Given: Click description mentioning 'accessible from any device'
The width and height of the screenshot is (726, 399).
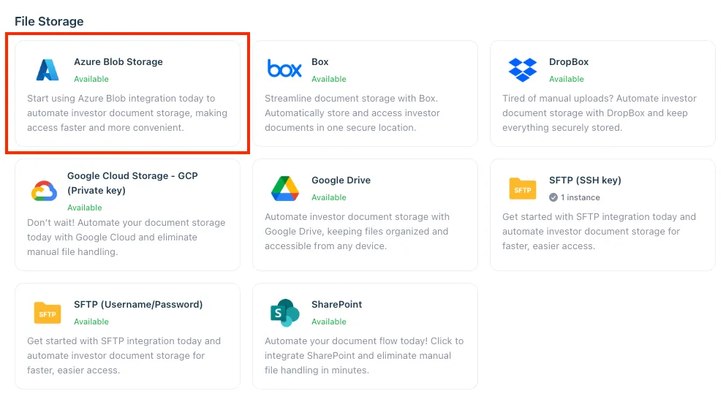Looking at the screenshot, I should click(x=357, y=232).
